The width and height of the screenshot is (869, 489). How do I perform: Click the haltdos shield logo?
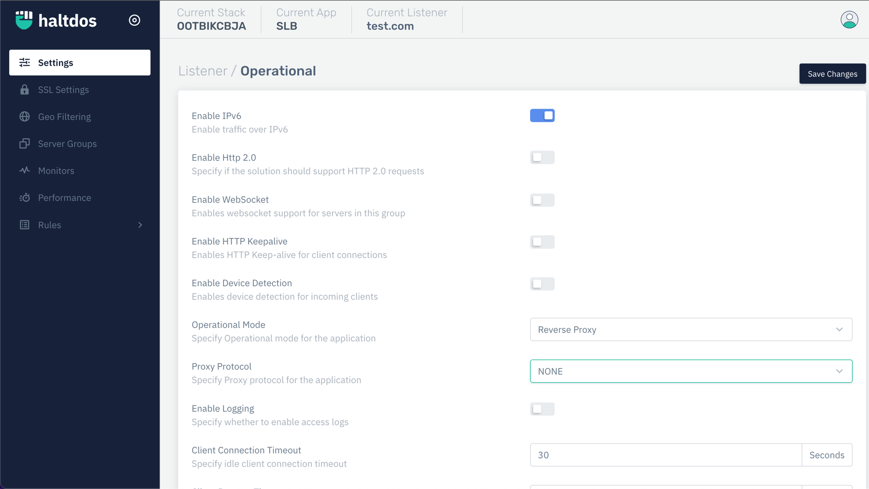pyautogui.click(x=24, y=20)
